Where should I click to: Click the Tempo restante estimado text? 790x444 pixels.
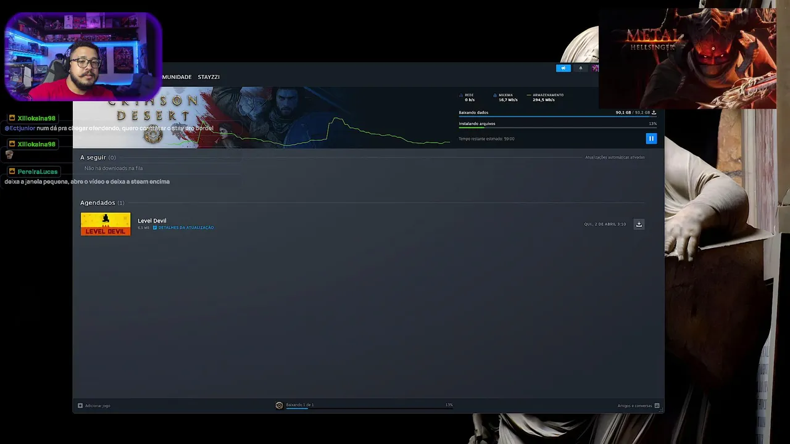[486, 139]
